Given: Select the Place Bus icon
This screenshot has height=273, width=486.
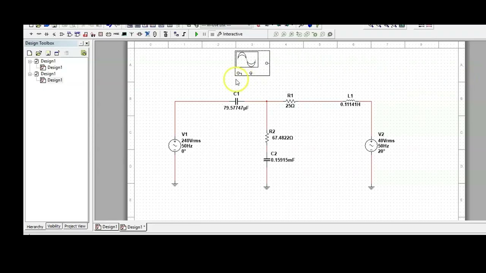Looking at the screenshot, I should click(184, 34).
